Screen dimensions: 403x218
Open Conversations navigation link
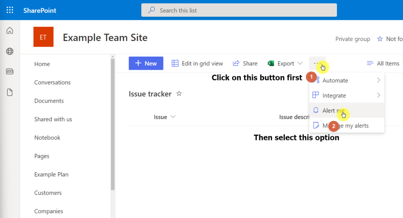coord(52,83)
